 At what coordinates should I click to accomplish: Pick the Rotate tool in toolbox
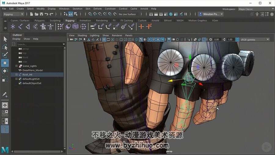5,71
